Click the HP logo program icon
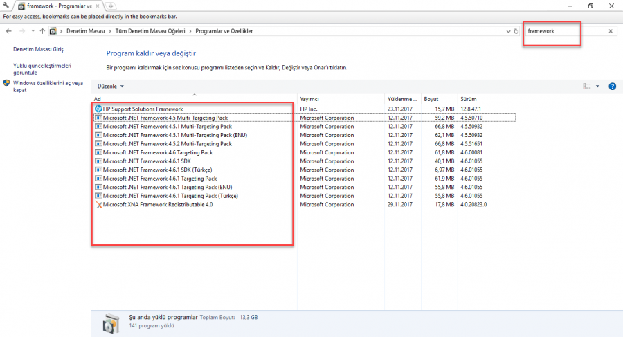 [x=98, y=109]
